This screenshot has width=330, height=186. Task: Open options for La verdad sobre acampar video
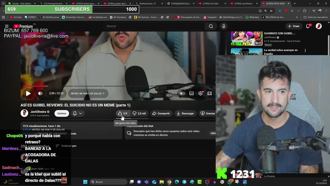[305, 51]
